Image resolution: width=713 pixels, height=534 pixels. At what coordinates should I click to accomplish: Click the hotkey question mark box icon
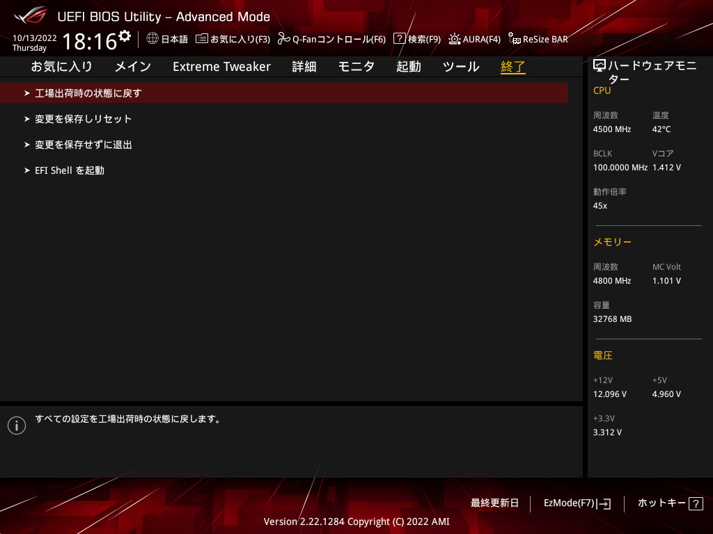click(x=696, y=503)
